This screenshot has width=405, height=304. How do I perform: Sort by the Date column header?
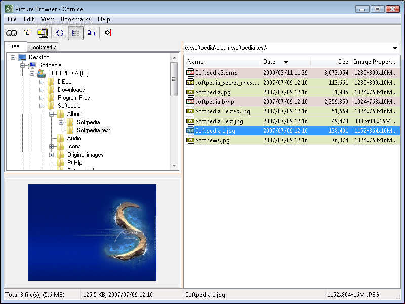[286, 62]
